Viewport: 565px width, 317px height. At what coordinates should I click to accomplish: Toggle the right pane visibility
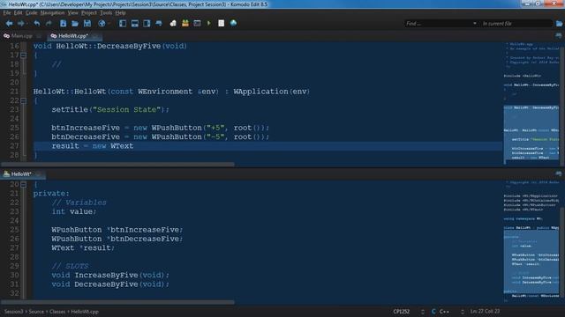tap(147, 24)
